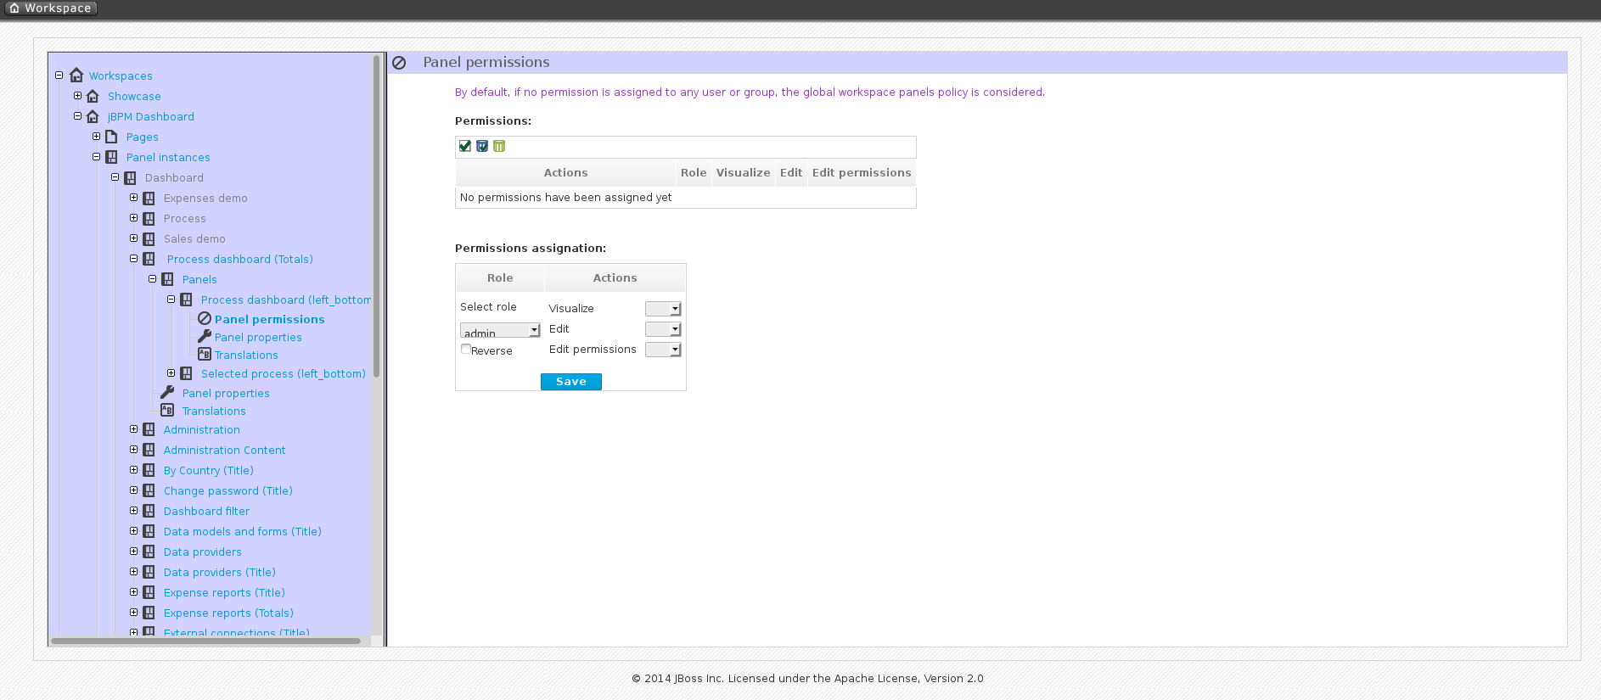Open the Data providers (Title) link
Screen dimensions: 1601x700
point(220,572)
